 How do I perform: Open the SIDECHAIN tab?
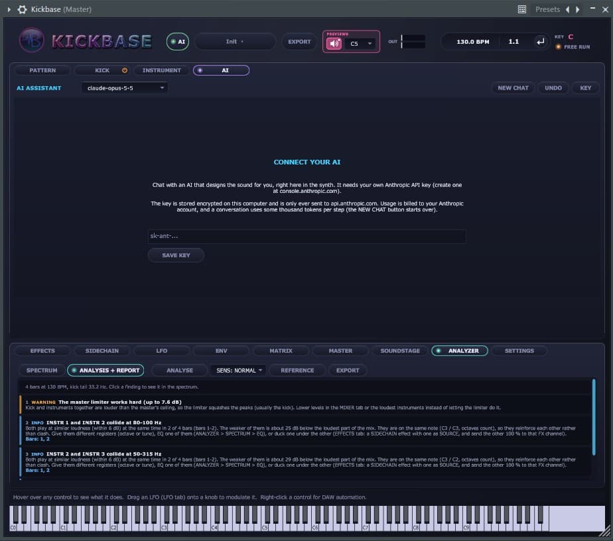[x=102, y=351]
